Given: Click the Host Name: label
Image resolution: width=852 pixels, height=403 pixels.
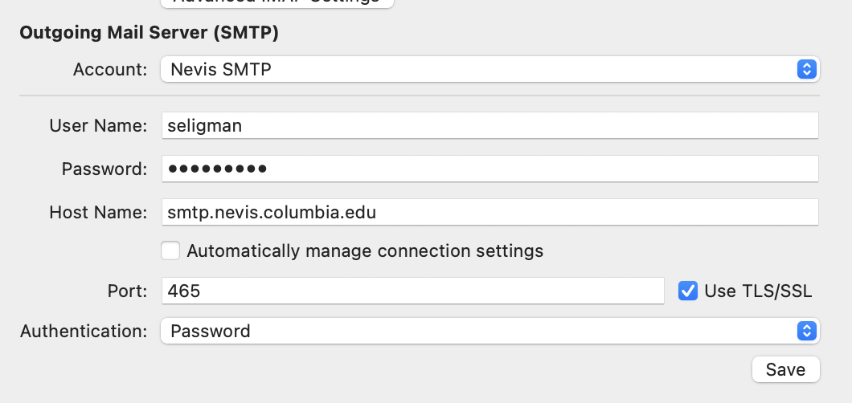Looking at the screenshot, I should point(98,213).
